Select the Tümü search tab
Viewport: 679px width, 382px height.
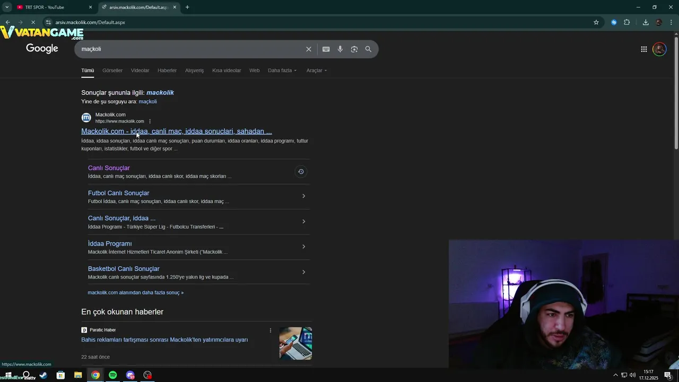[x=88, y=71]
